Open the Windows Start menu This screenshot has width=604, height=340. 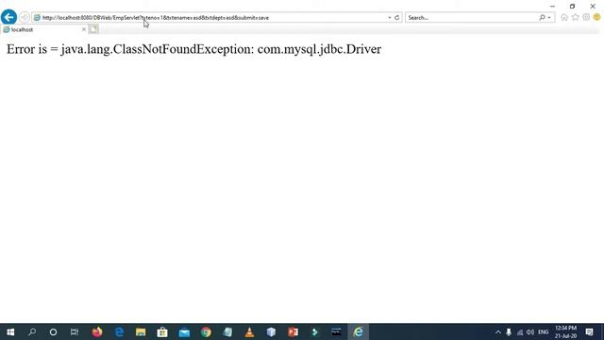10,331
